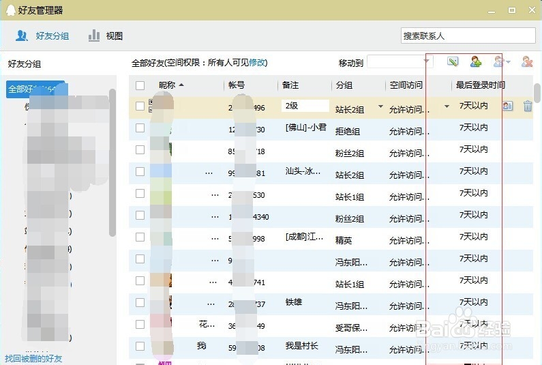Check the row with account ending 530
The width and height of the screenshot is (542, 365).
pyautogui.click(x=140, y=193)
